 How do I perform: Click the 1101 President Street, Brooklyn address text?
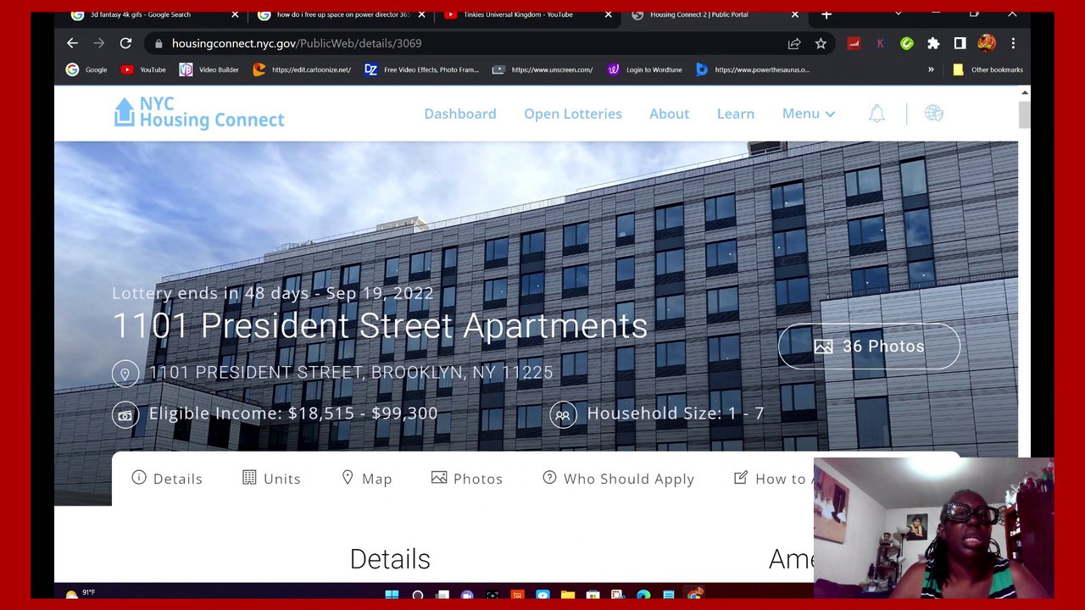tap(351, 373)
